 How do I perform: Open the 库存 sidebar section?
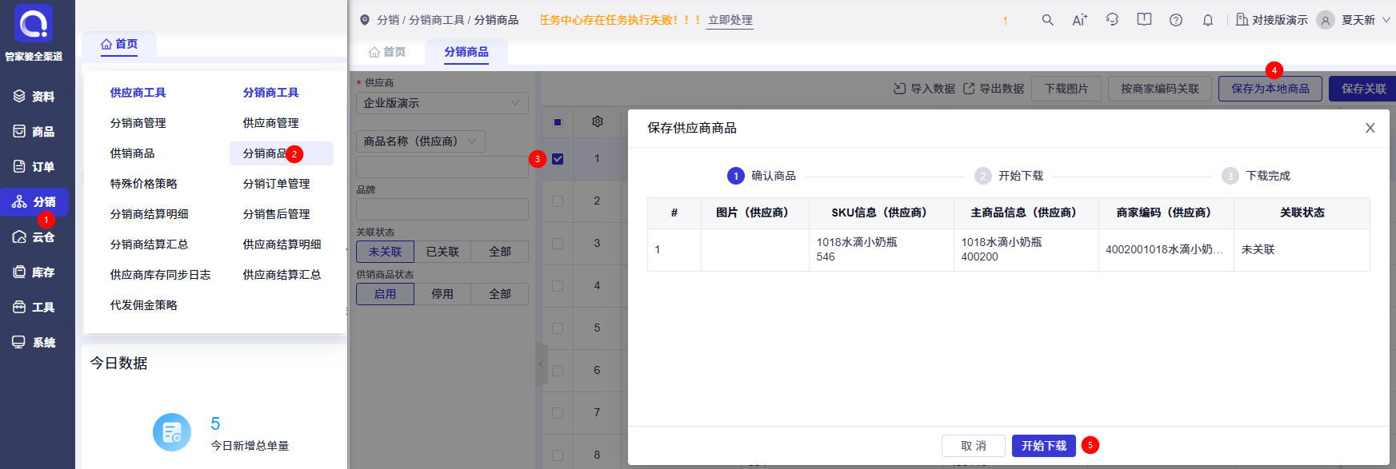click(x=34, y=272)
